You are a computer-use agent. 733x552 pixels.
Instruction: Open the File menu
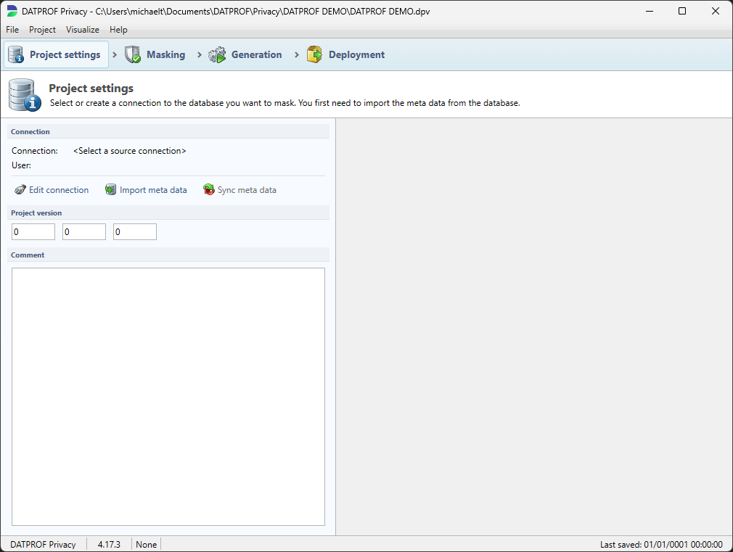pyautogui.click(x=12, y=30)
